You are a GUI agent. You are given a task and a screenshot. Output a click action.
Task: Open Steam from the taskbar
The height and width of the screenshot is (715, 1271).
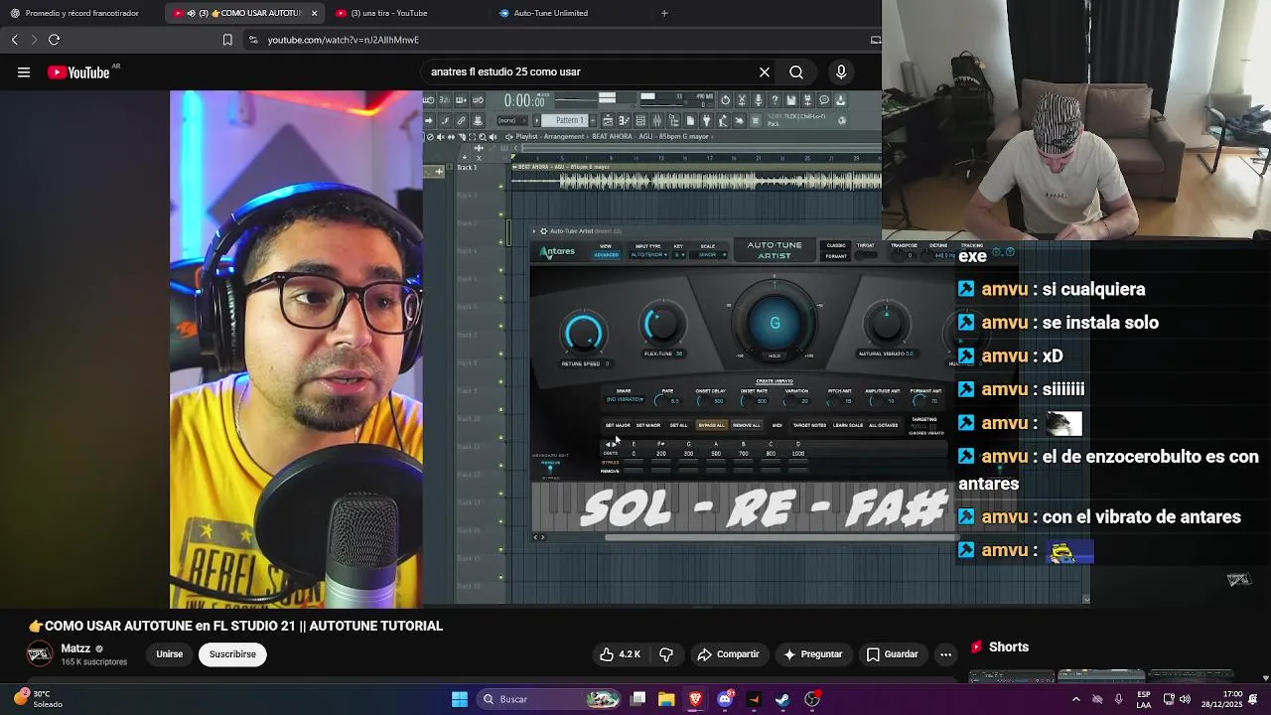[782, 699]
